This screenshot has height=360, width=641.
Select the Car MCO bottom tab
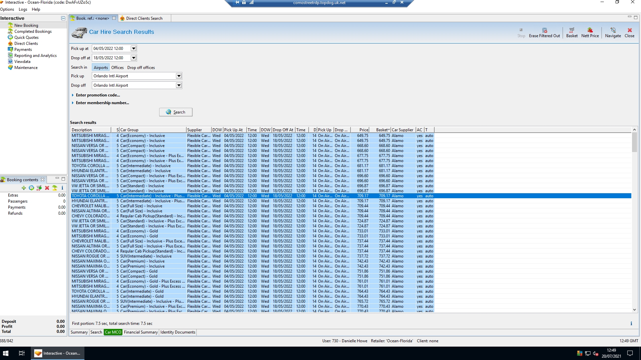click(113, 332)
